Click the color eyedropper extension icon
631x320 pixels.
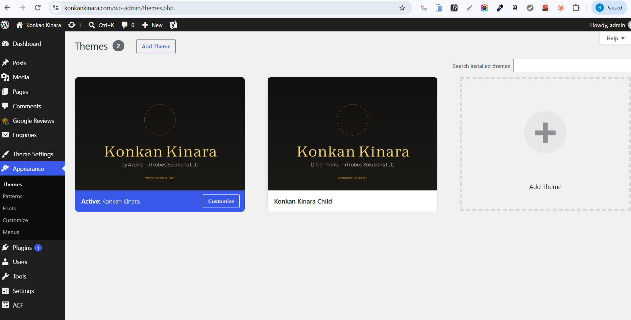[x=500, y=8]
